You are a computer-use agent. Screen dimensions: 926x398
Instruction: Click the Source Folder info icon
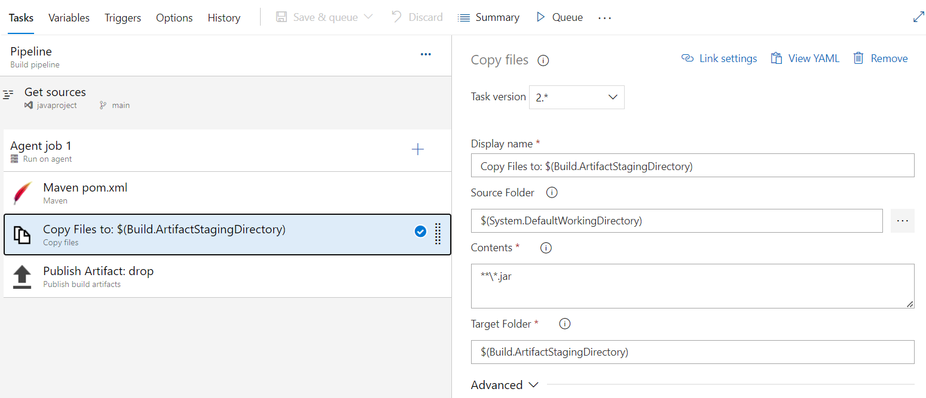[551, 192]
